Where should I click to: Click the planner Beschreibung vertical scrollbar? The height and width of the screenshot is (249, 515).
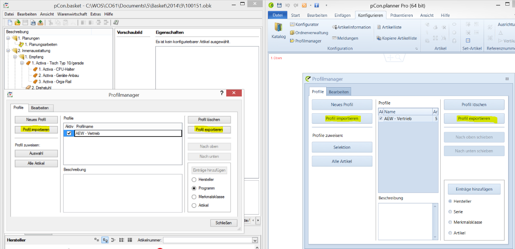click(x=435, y=221)
